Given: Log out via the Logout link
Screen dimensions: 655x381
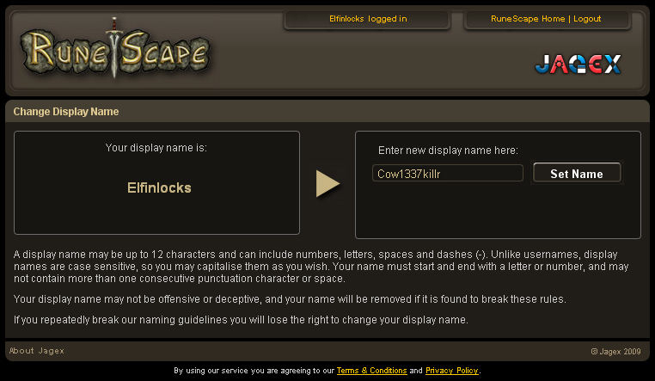Looking at the screenshot, I should click(587, 19).
